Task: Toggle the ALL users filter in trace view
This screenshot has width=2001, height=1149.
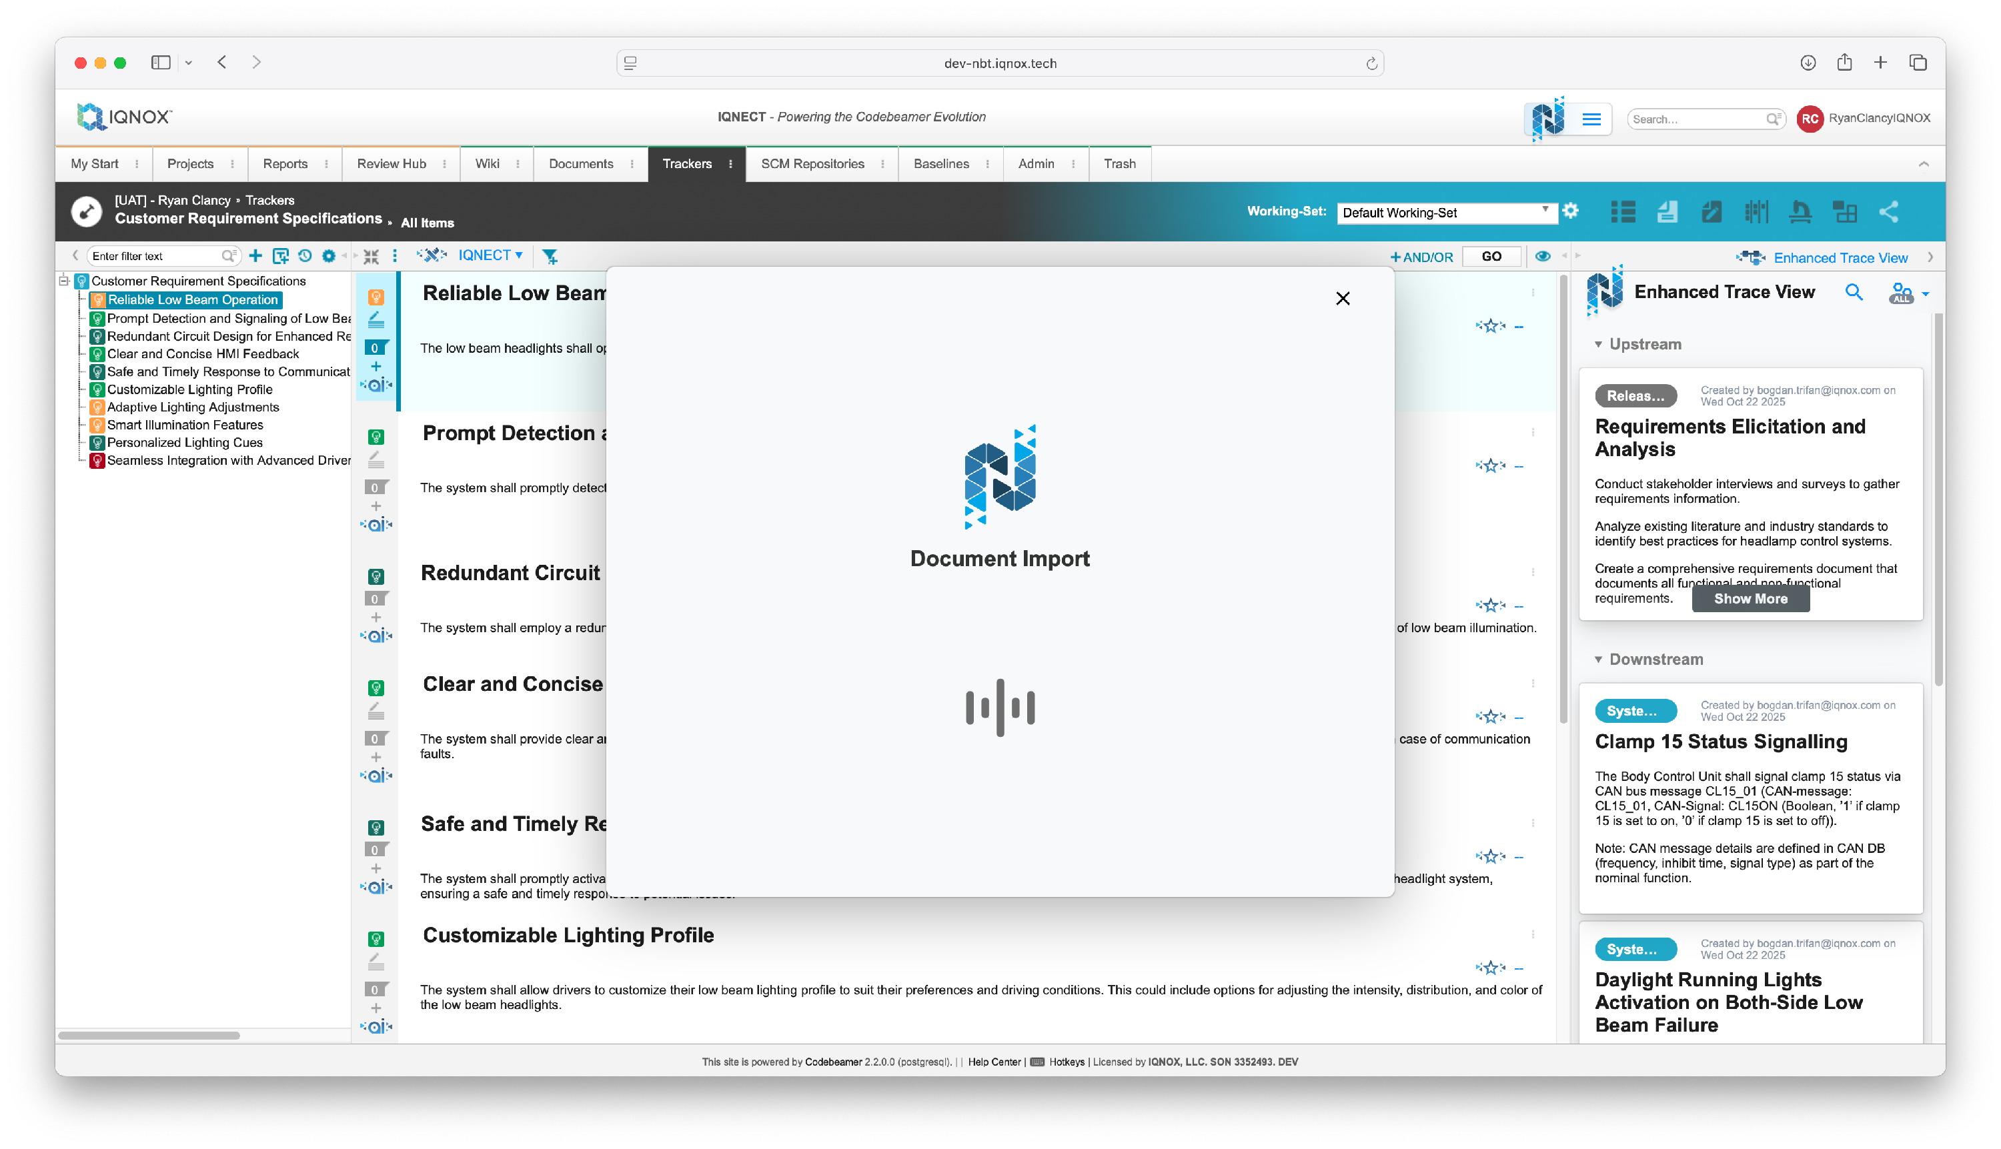Action: (x=1901, y=293)
